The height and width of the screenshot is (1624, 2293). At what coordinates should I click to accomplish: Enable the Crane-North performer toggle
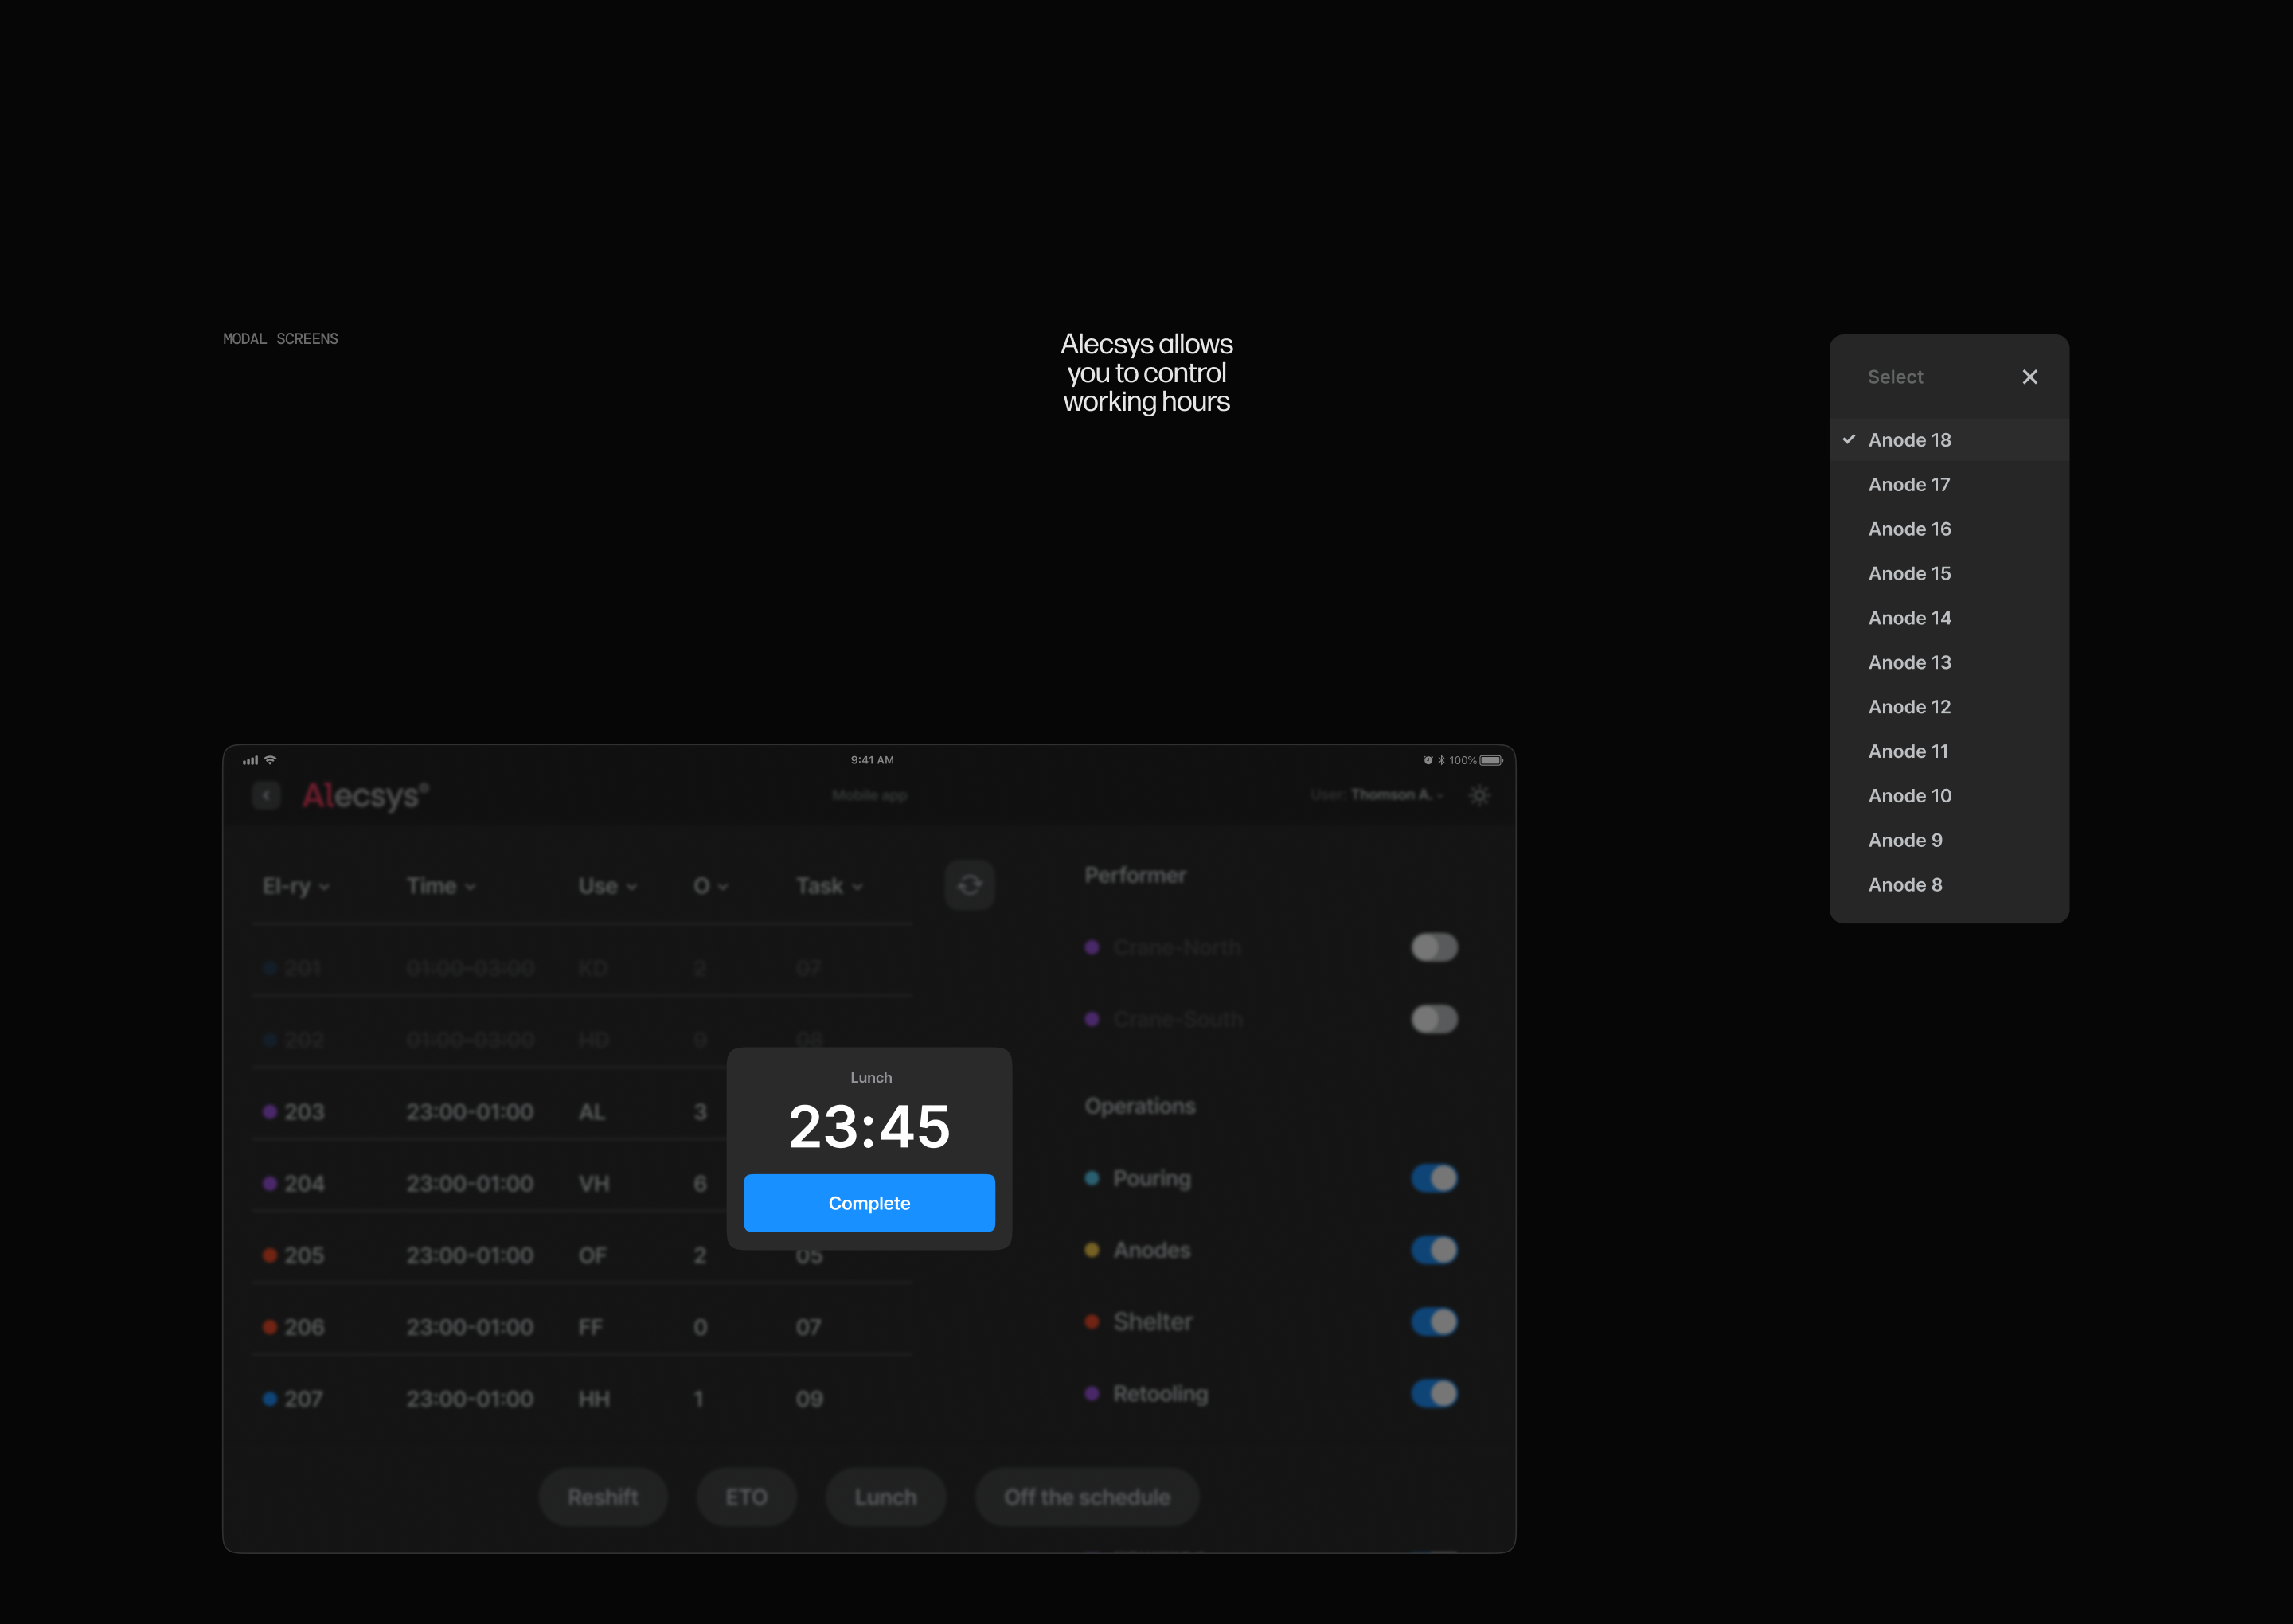[x=1433, y=947]
